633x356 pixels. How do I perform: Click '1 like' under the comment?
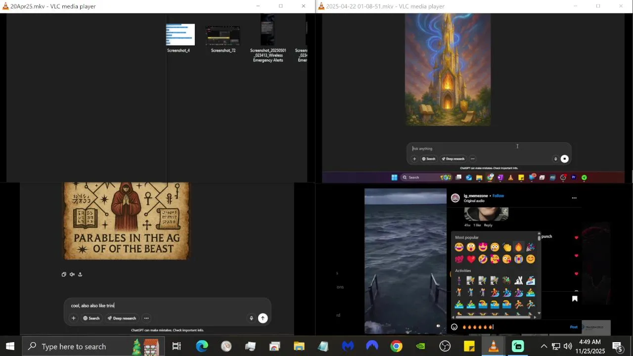click(477, 225)
